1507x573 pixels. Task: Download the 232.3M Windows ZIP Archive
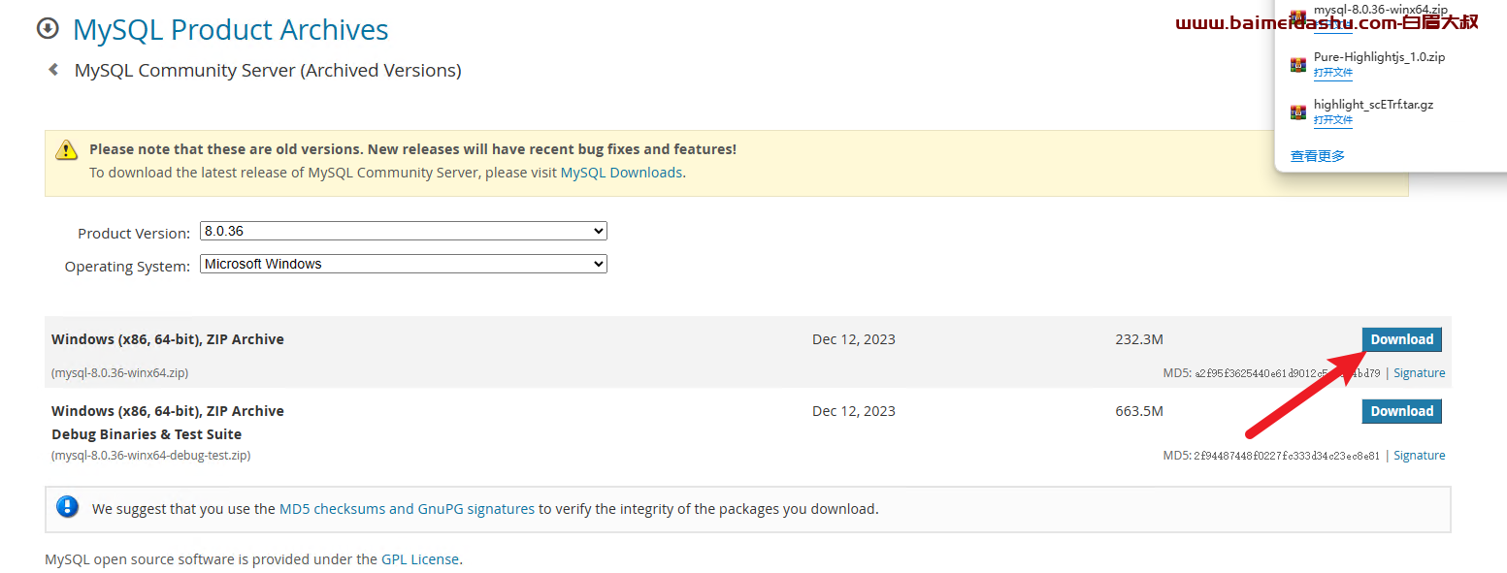pos(1401,339)
